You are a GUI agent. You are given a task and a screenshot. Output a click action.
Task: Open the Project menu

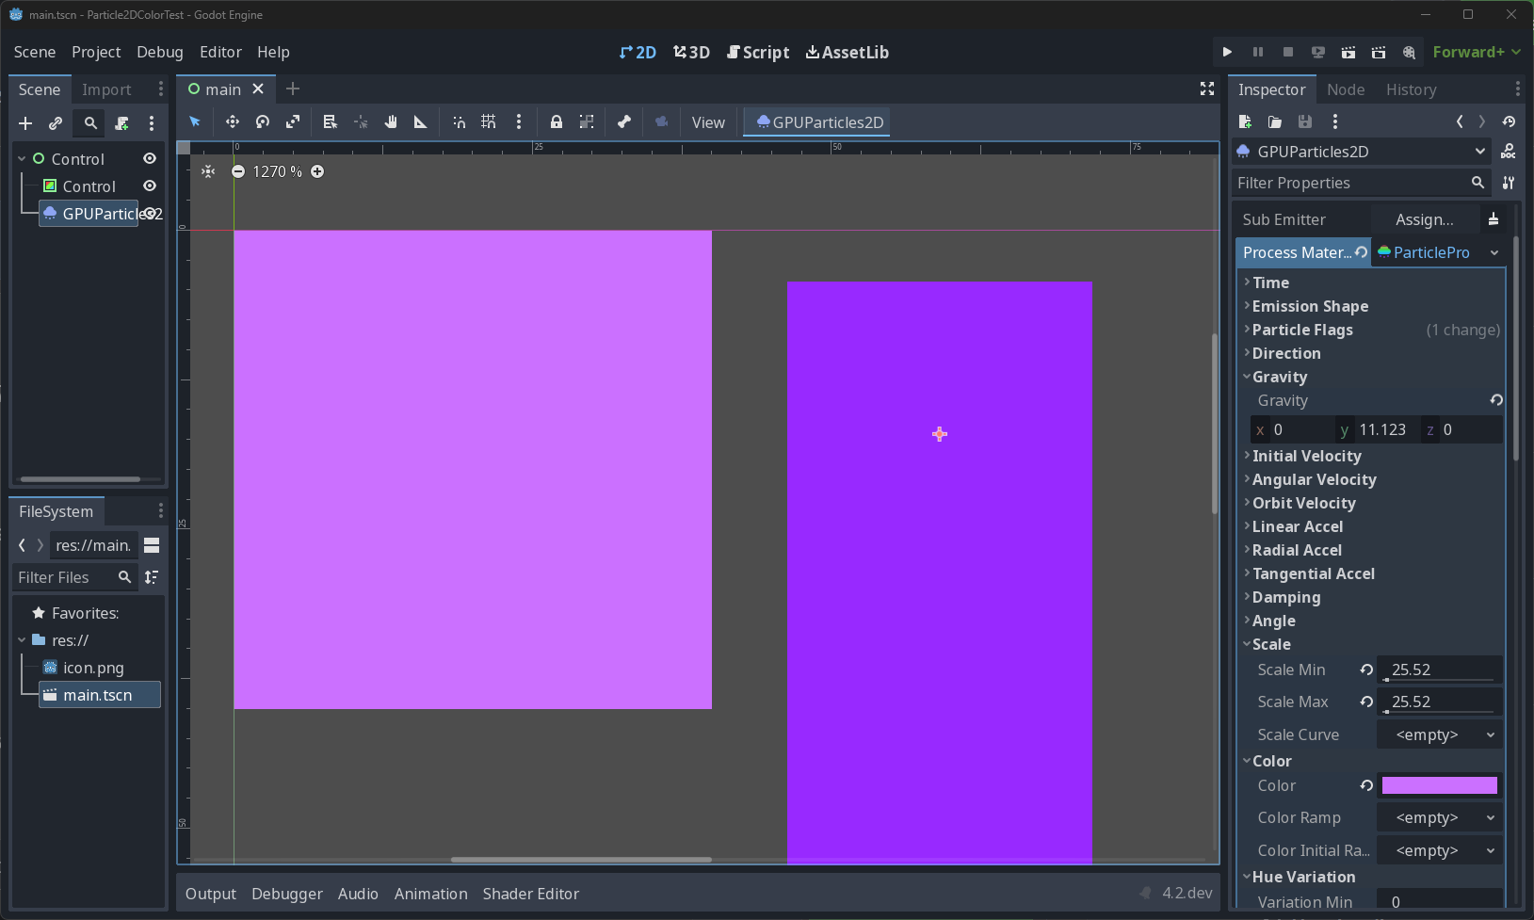pyautogui.click(x=95, y=52)
